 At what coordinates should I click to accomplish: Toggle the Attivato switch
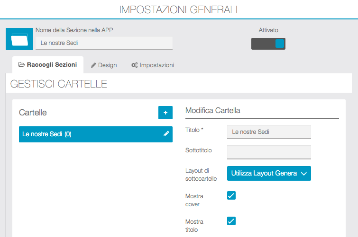[x=268, y=44]
